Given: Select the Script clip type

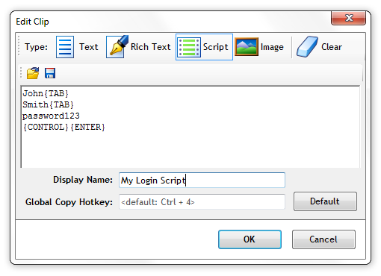Looking at the screenshot, I should coord(204,47).
